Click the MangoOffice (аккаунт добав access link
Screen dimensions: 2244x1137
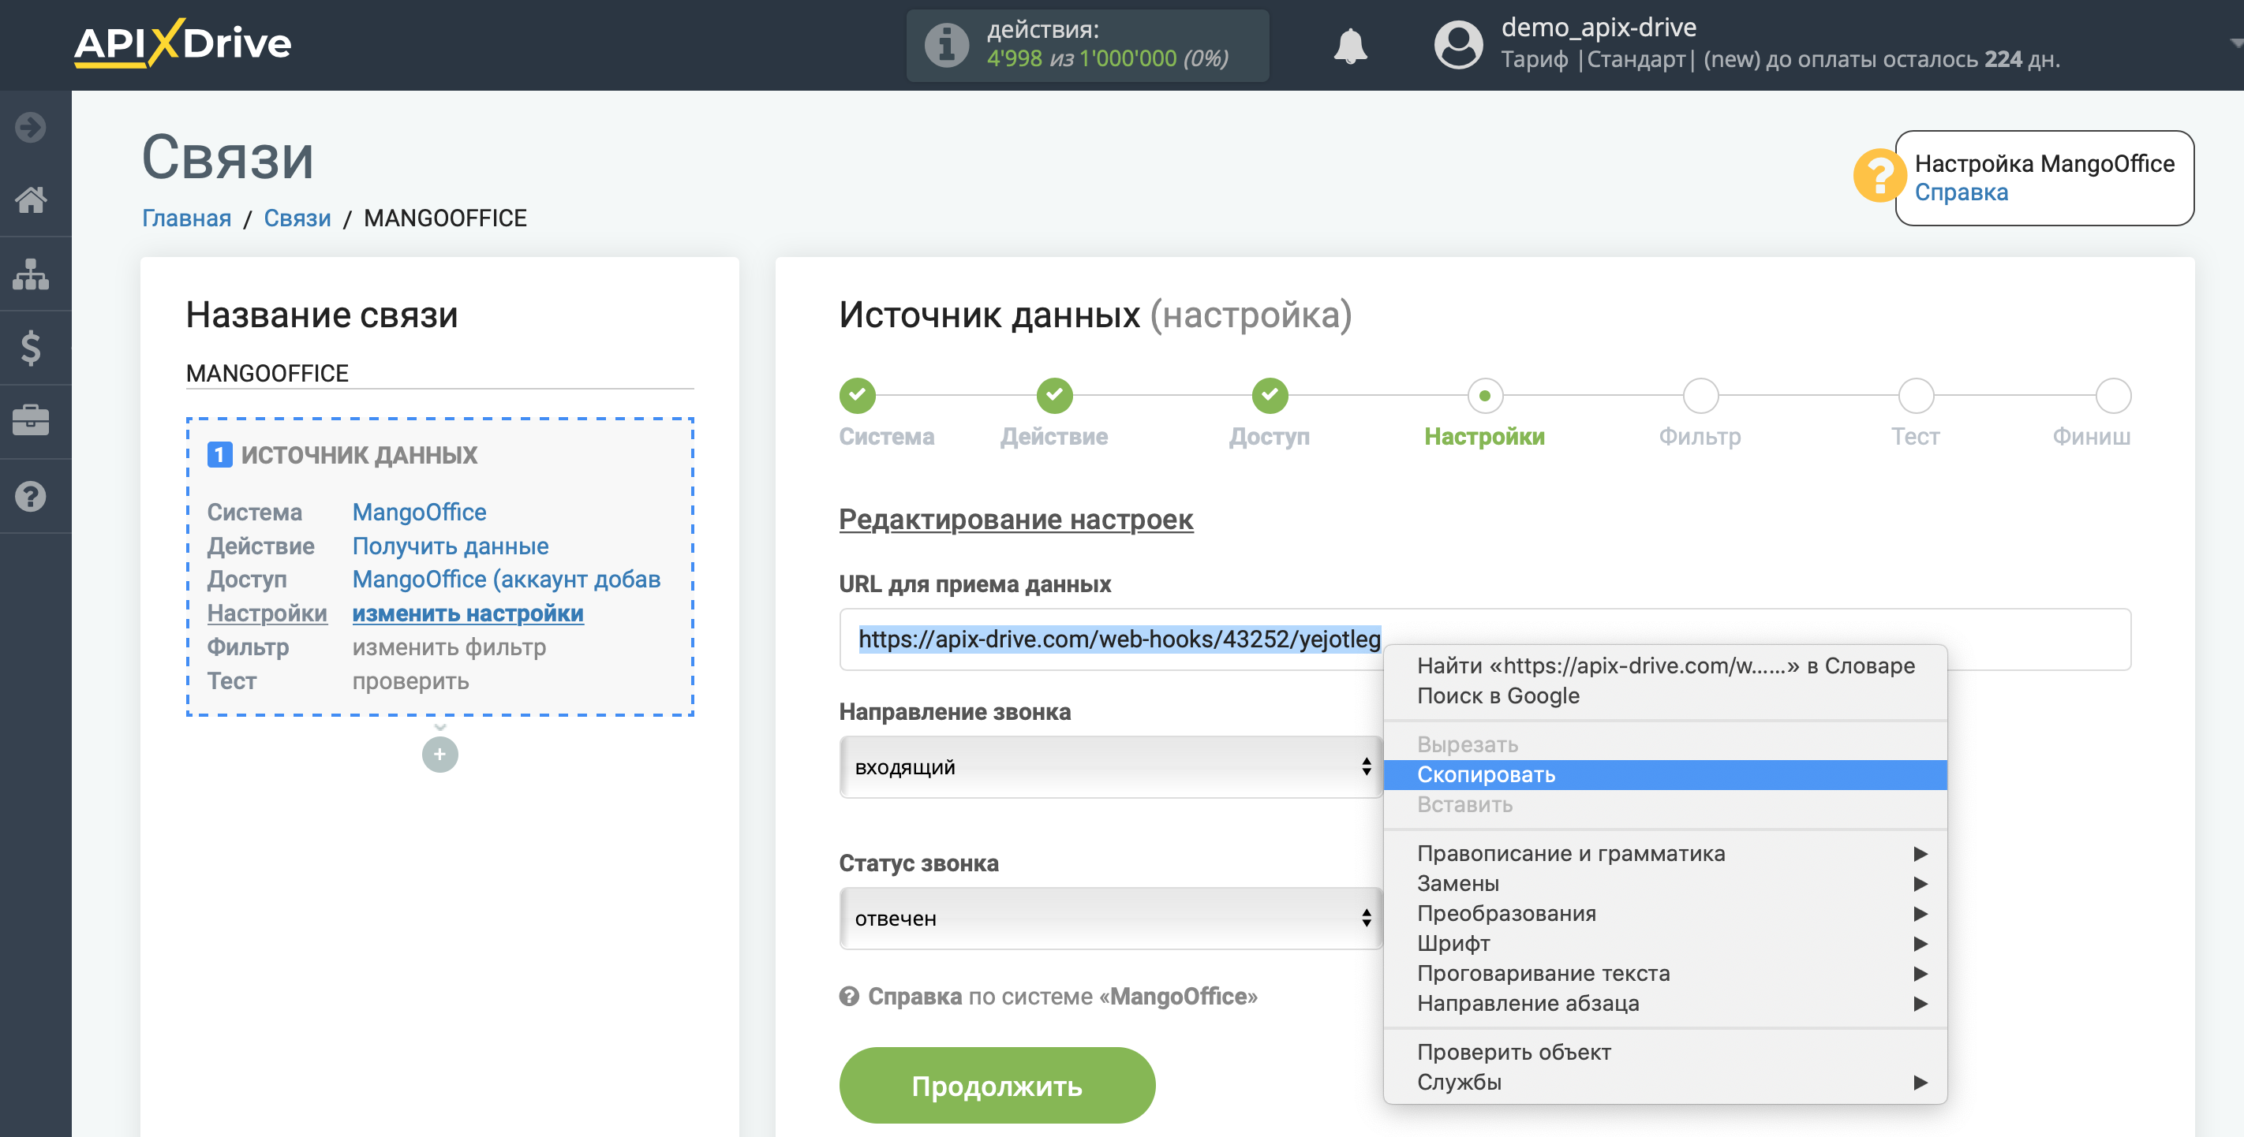tap(506, 579)
